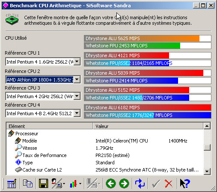The height and width of the screenshot is (192, 217).
Task: Click the gray checkmark OK icon
Action: [x=156, y=183]
